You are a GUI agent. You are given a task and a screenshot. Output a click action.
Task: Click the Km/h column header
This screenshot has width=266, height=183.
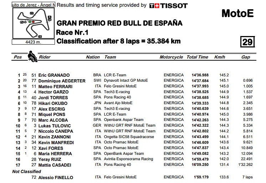pyautogui.click(x=220, y=57)
